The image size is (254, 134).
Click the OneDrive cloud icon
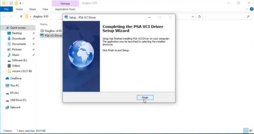click(x=7, y=78)
